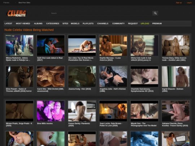The image size is (195, 146).
Task: Click the Celebs Roulette logo
Action: [17, 13]
